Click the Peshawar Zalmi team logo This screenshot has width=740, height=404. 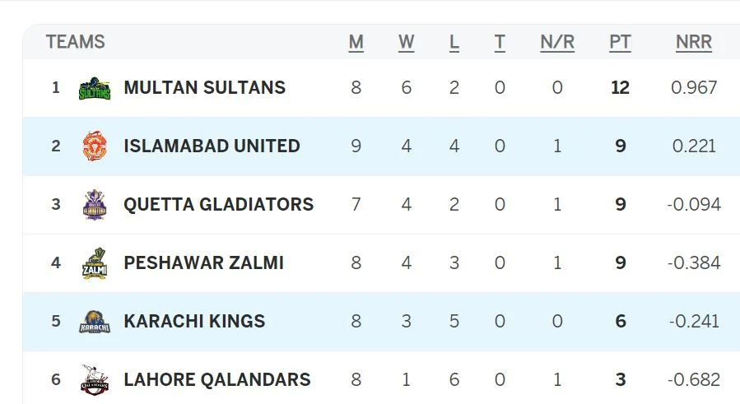coord(95,263)
